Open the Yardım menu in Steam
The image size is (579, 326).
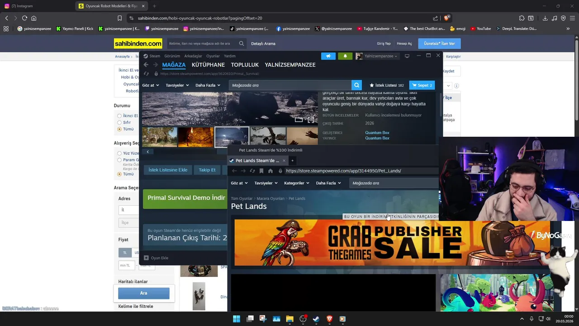point(230,56)
